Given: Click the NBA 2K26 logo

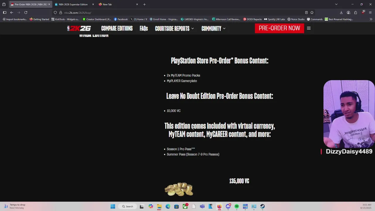Looking at the screenshot, I should pos(79,28).
